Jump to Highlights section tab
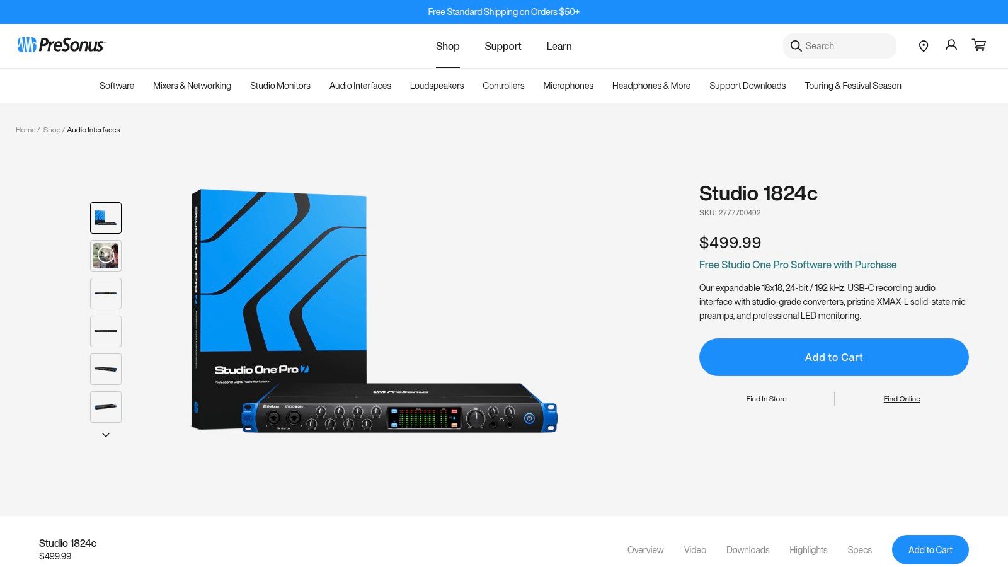The height and width of the screenshot is (567, 1008). point(808,550)
